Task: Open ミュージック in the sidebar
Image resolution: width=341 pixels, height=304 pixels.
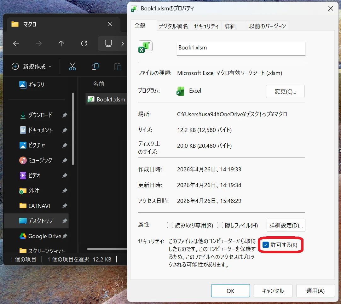Action: coord(36,160)
